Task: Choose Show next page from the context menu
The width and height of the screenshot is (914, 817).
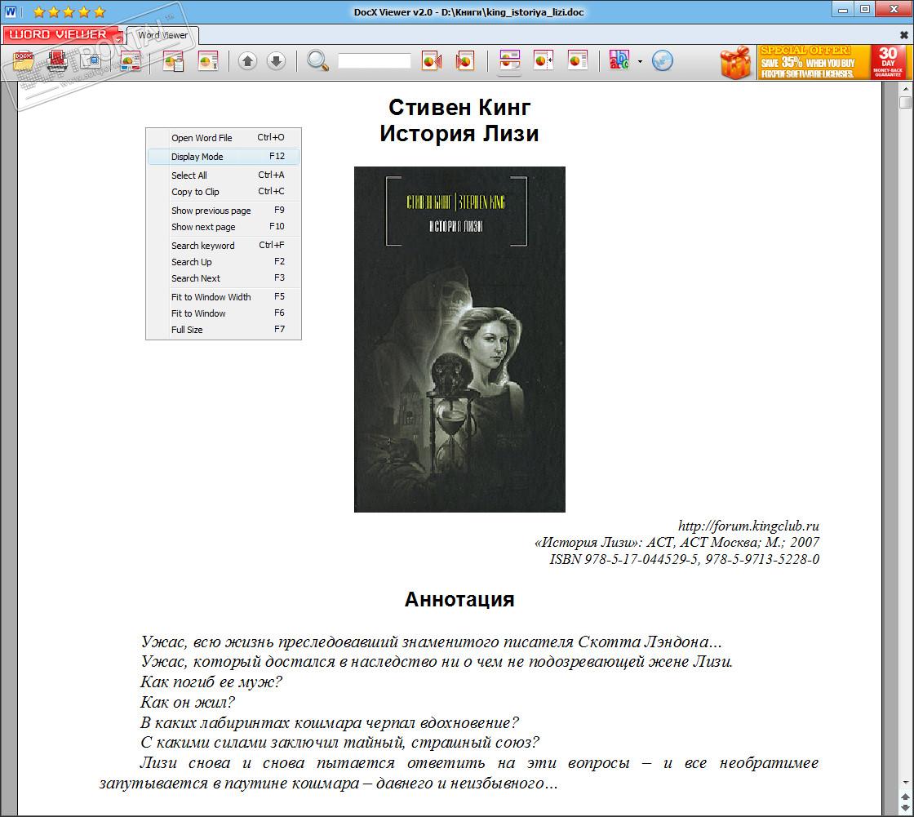Action: click(224, 226)
